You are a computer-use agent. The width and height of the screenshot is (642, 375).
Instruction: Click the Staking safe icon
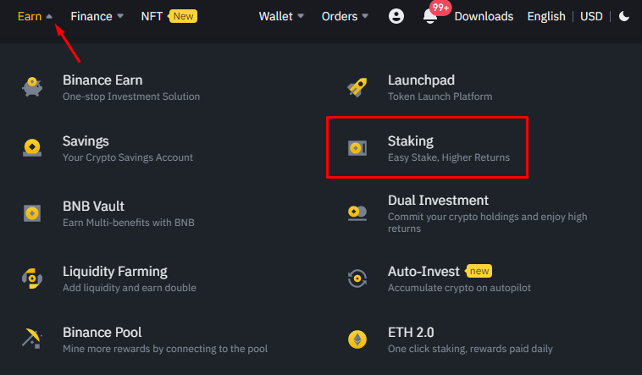[x=357, y=148]
